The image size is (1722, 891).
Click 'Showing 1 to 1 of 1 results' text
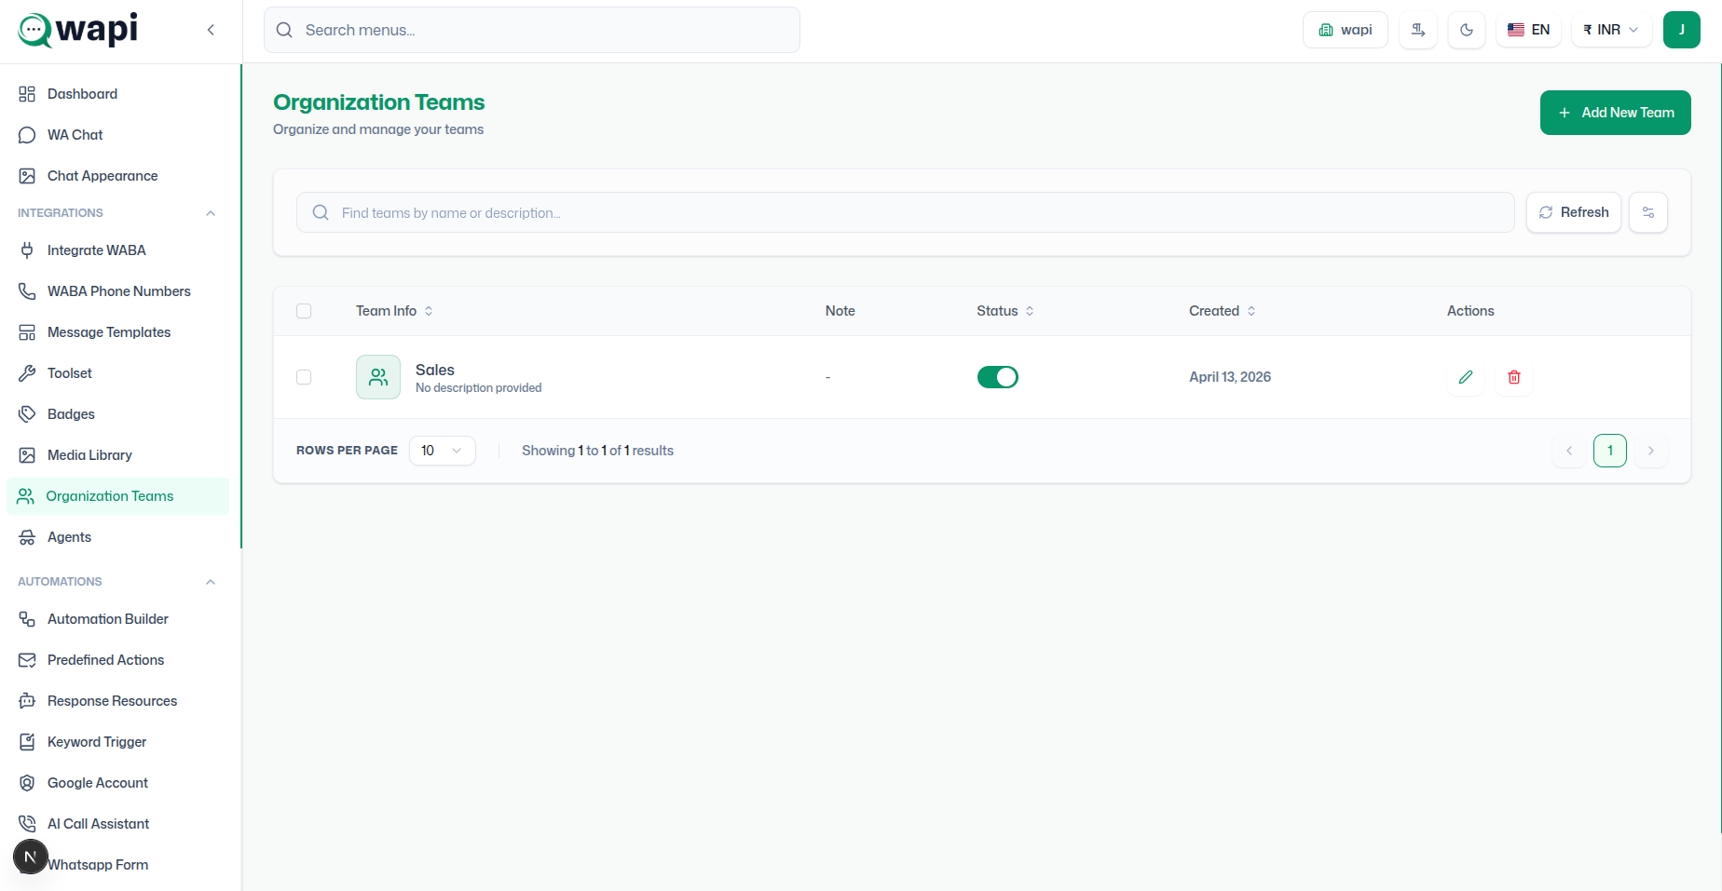[x=597, y=451]
